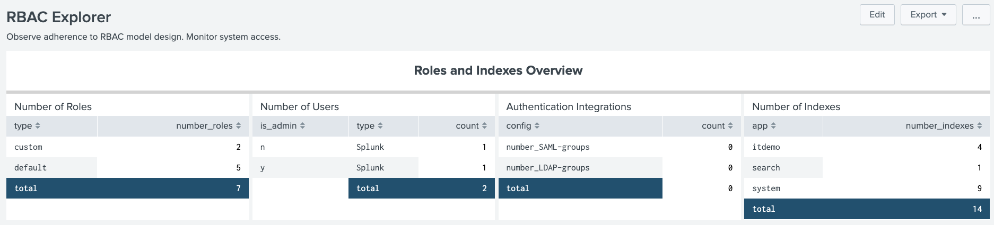Image resolution: width=994 pixels, height=225 pixels.
Task: Click is_admin value y
Action: tap(263, 168)
